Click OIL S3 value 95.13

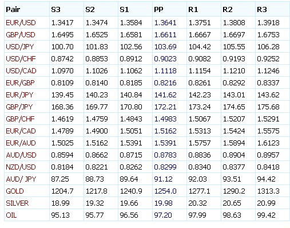60,215
